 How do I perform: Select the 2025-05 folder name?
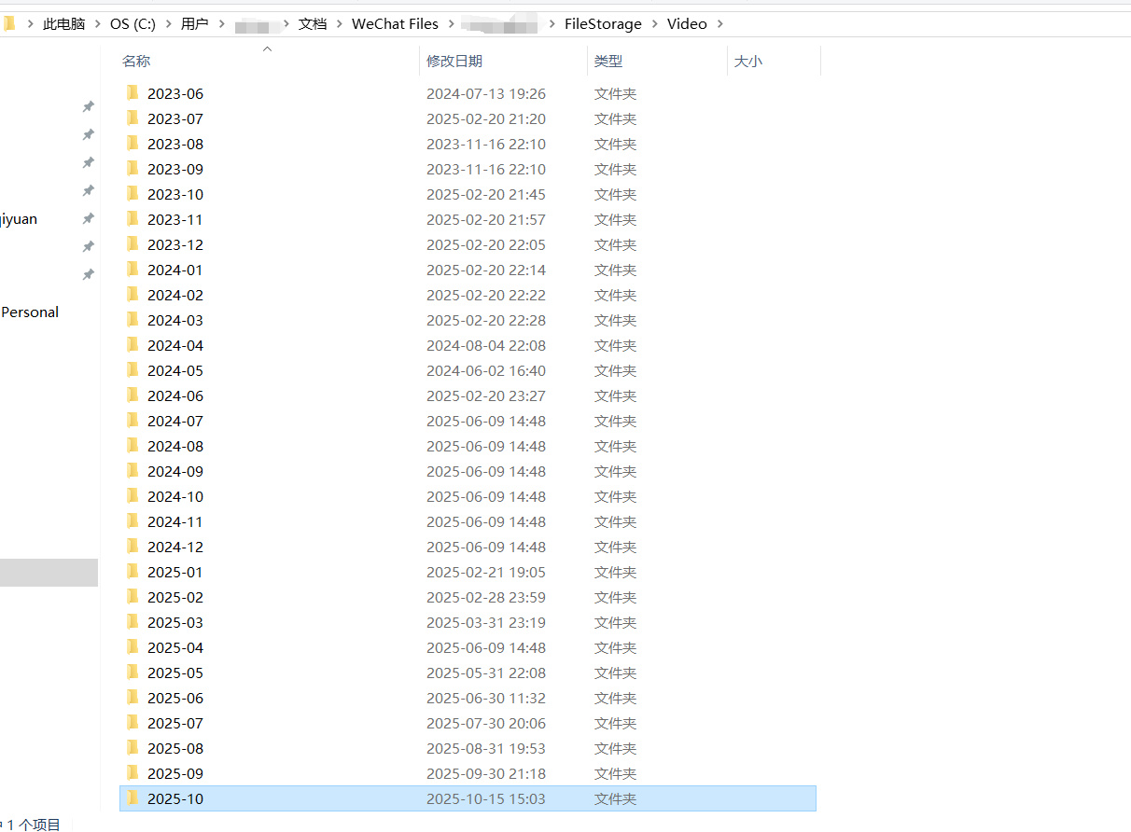[175, 673]
